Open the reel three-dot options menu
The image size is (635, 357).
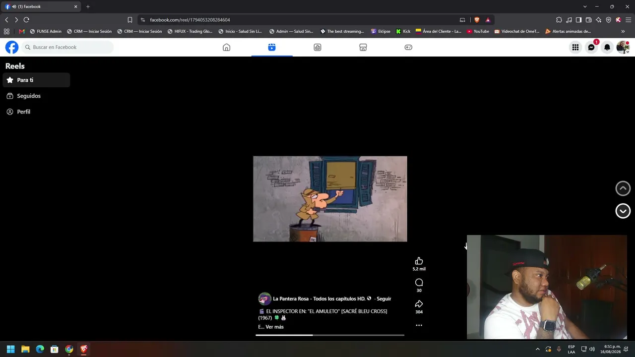[419, 325]
